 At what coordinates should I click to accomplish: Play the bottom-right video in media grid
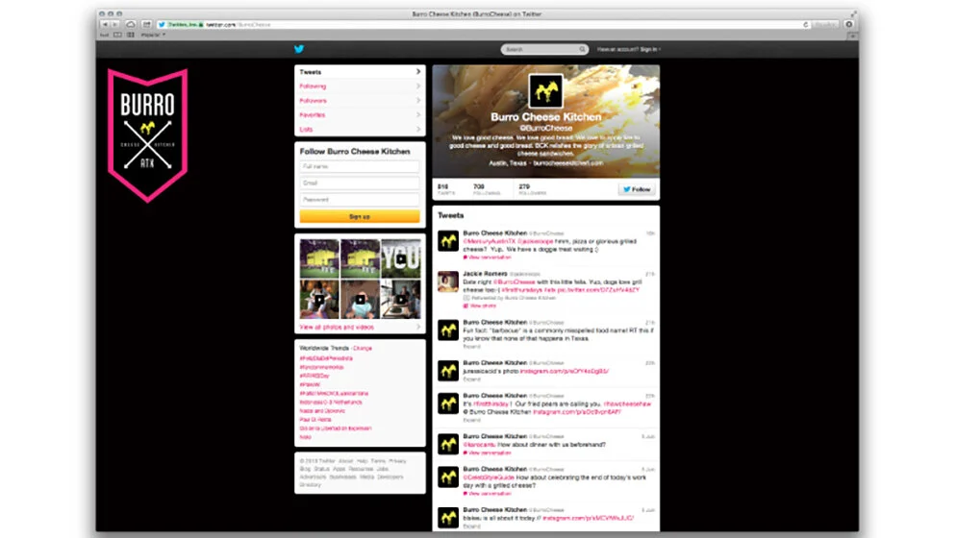400,300
